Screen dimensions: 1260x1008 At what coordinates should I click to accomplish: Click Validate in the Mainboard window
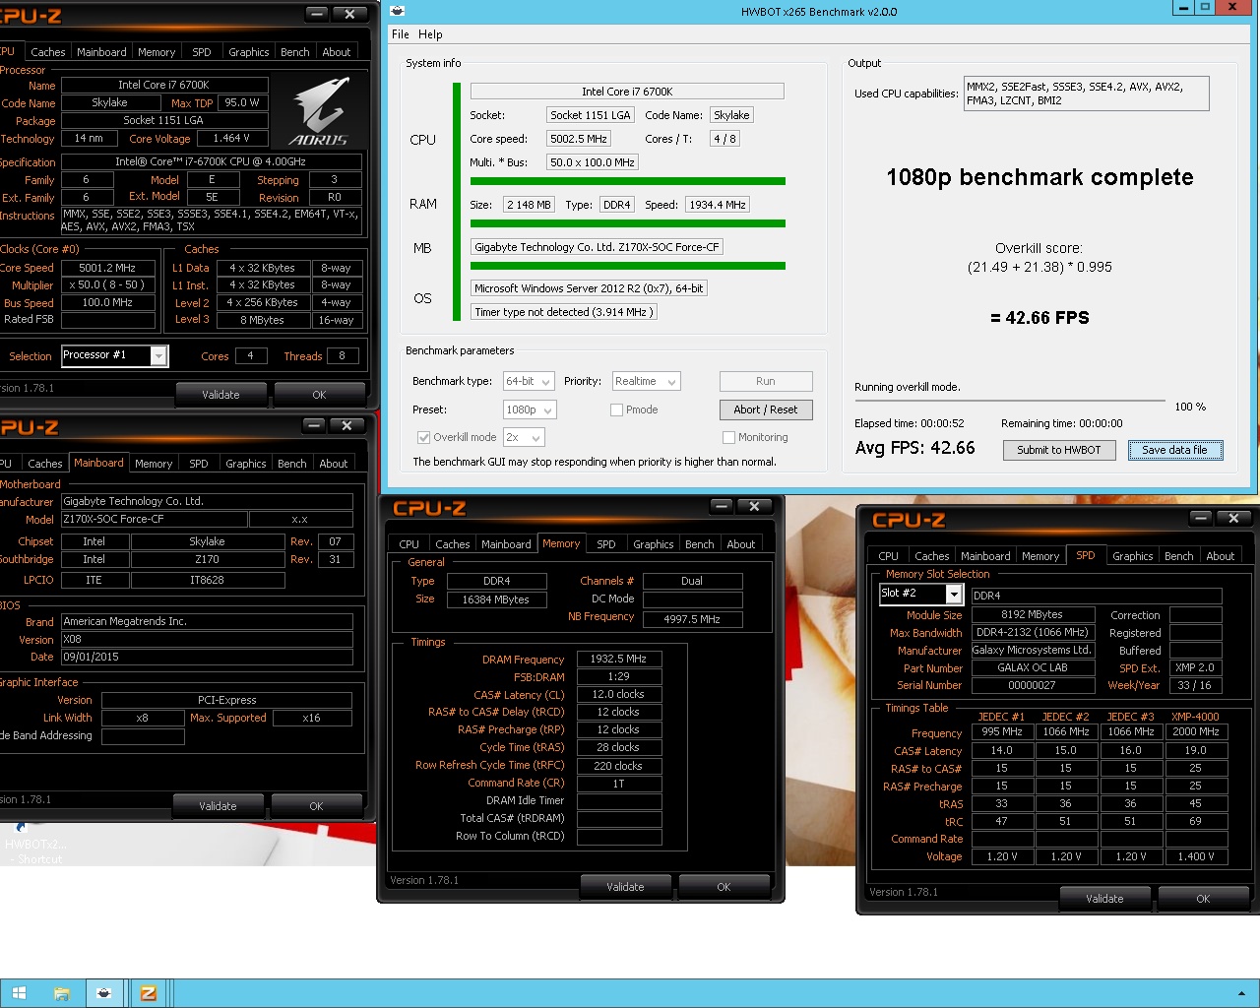[x=218, y=806]
